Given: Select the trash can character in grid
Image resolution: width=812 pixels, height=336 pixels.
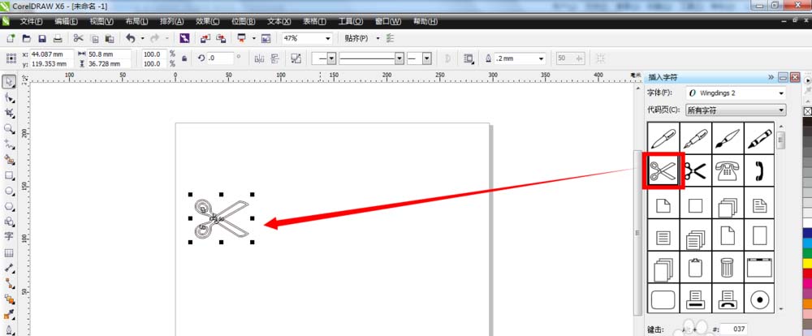Looking at the screenshot, I should (727, 267).
